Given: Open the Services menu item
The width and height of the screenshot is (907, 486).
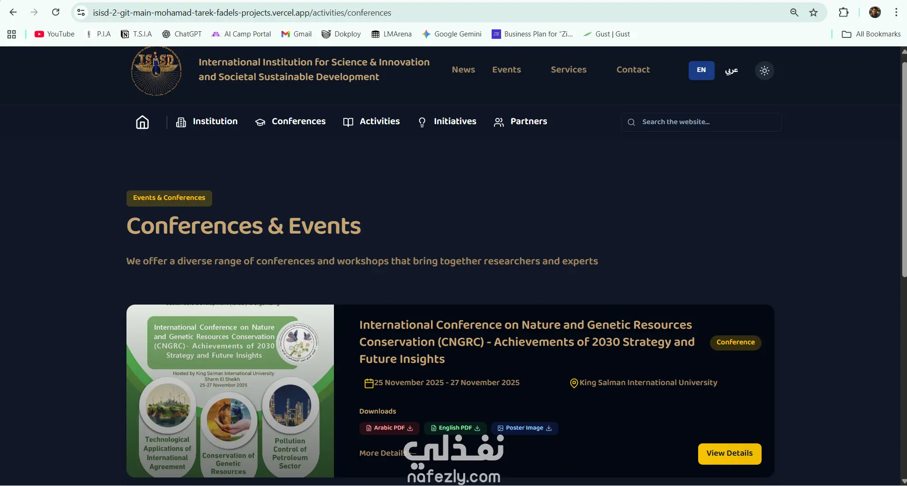Looking at the screenshot, I should pos(568,70).
